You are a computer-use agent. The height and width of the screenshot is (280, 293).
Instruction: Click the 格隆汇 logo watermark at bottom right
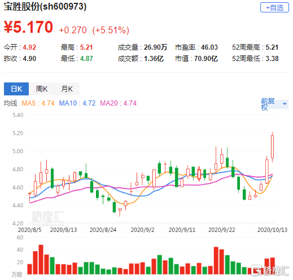270,270
